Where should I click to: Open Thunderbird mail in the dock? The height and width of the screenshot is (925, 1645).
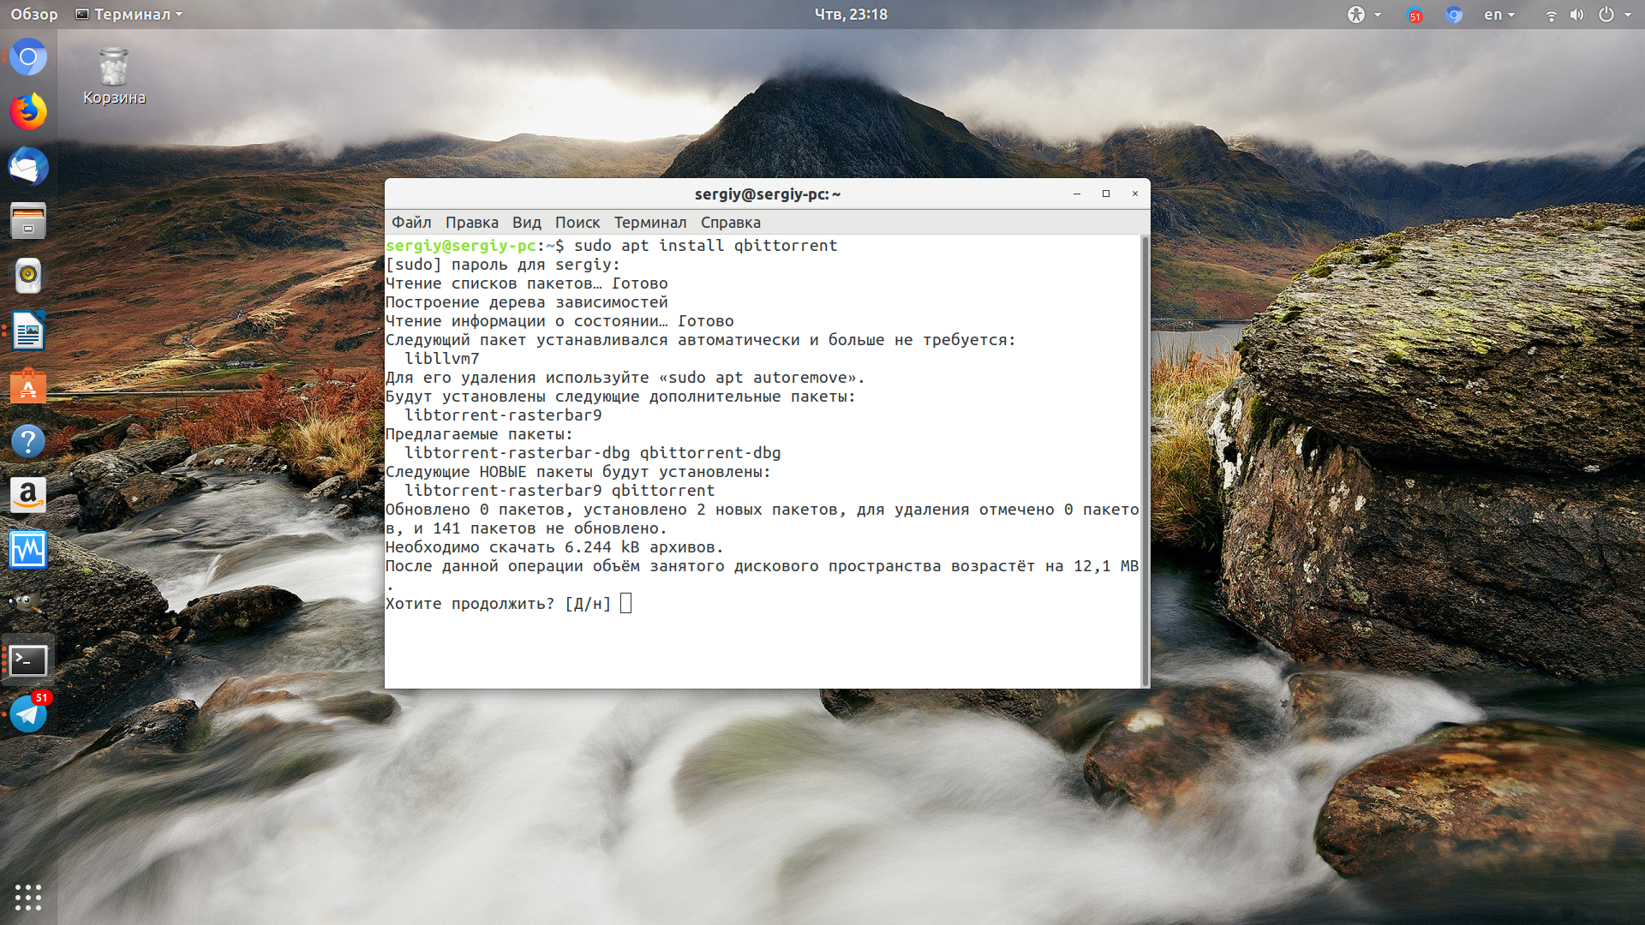pyautogui.click(x=28, y=167)
